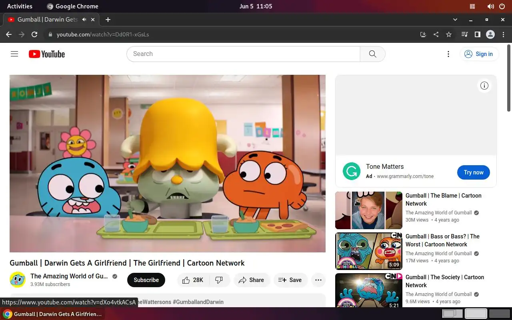Click the Sign in button

tap(479, 54)
